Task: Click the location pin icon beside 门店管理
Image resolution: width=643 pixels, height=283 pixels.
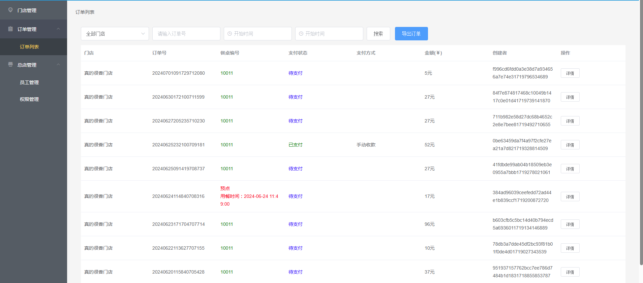Action: coord(10,10)
